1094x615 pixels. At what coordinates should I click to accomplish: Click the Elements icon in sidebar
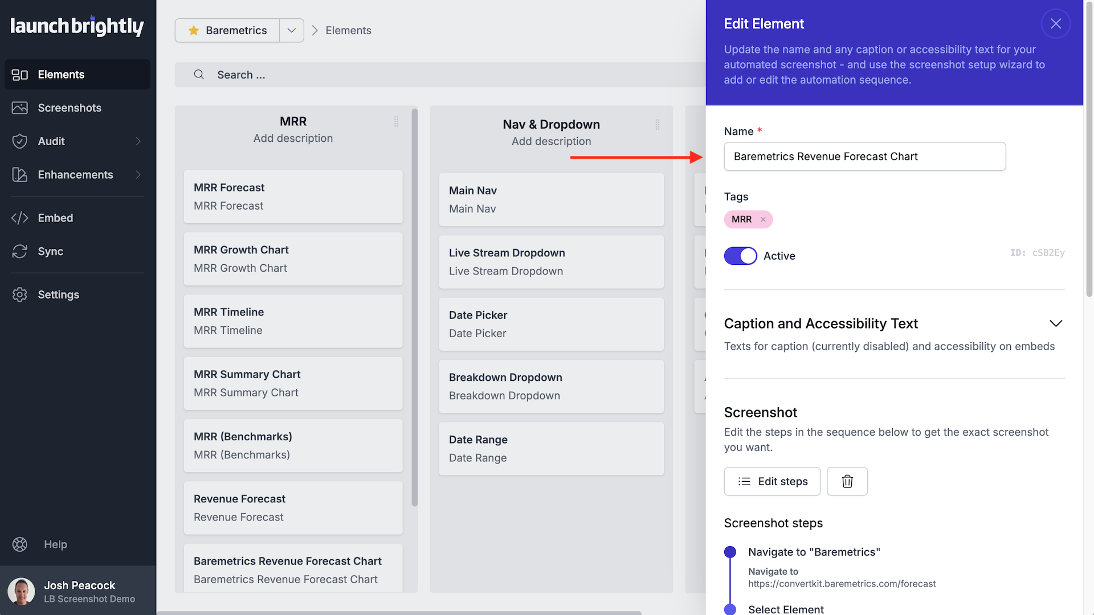click(x=20, y=75)
